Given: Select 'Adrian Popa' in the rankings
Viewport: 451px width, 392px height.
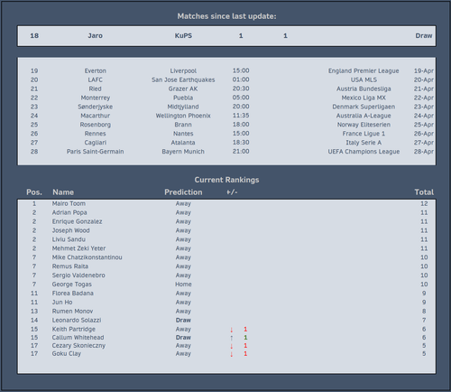Looking at the screenshot, I should point(69,212).
